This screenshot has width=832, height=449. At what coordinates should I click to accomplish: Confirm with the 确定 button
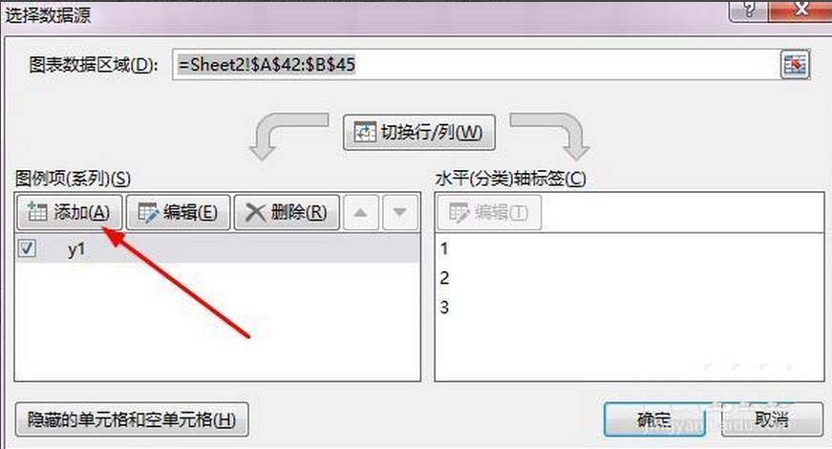pyautogui.click(x=654, y=419)
